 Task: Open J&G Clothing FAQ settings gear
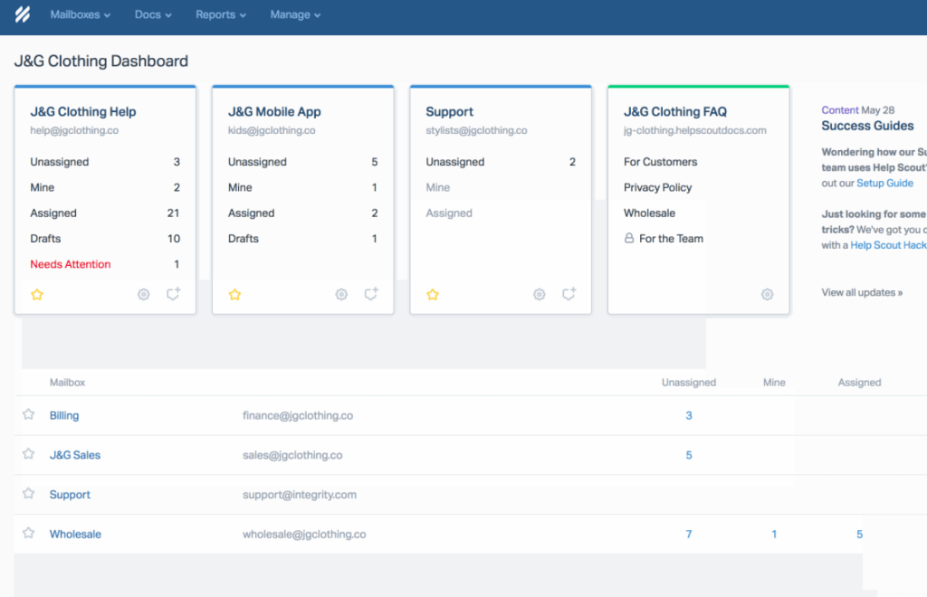pos(767,294)
